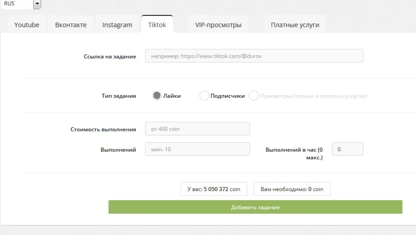Click the Выполнений в час field
Viewport: 416px width, 235px height.
348,149
